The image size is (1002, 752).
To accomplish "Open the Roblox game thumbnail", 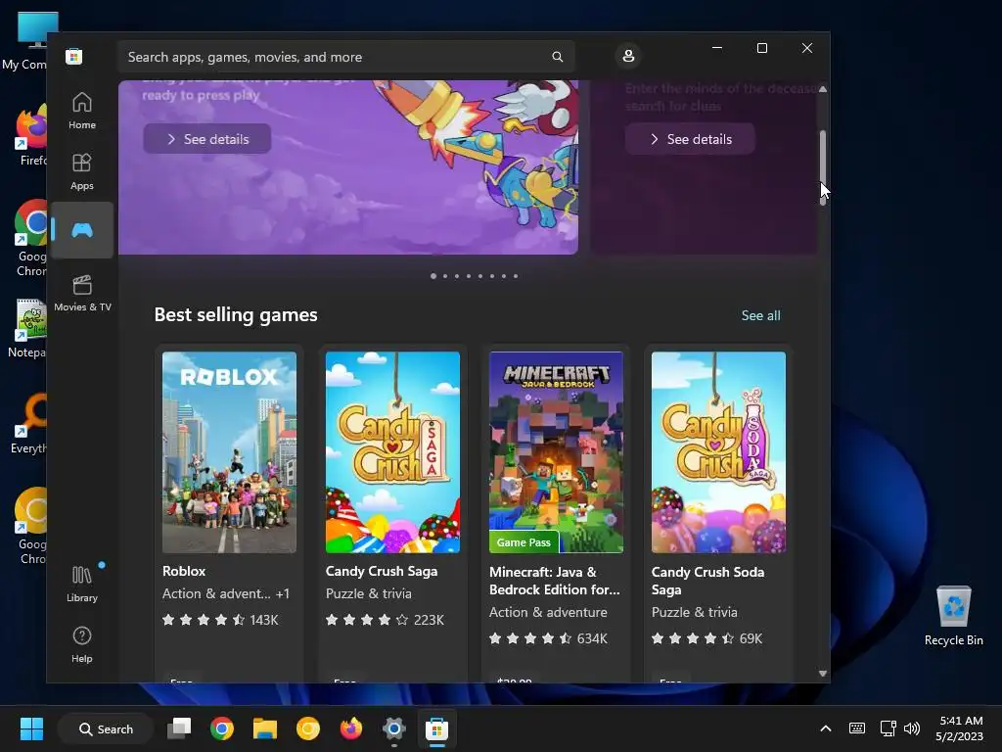I will 229,452.
